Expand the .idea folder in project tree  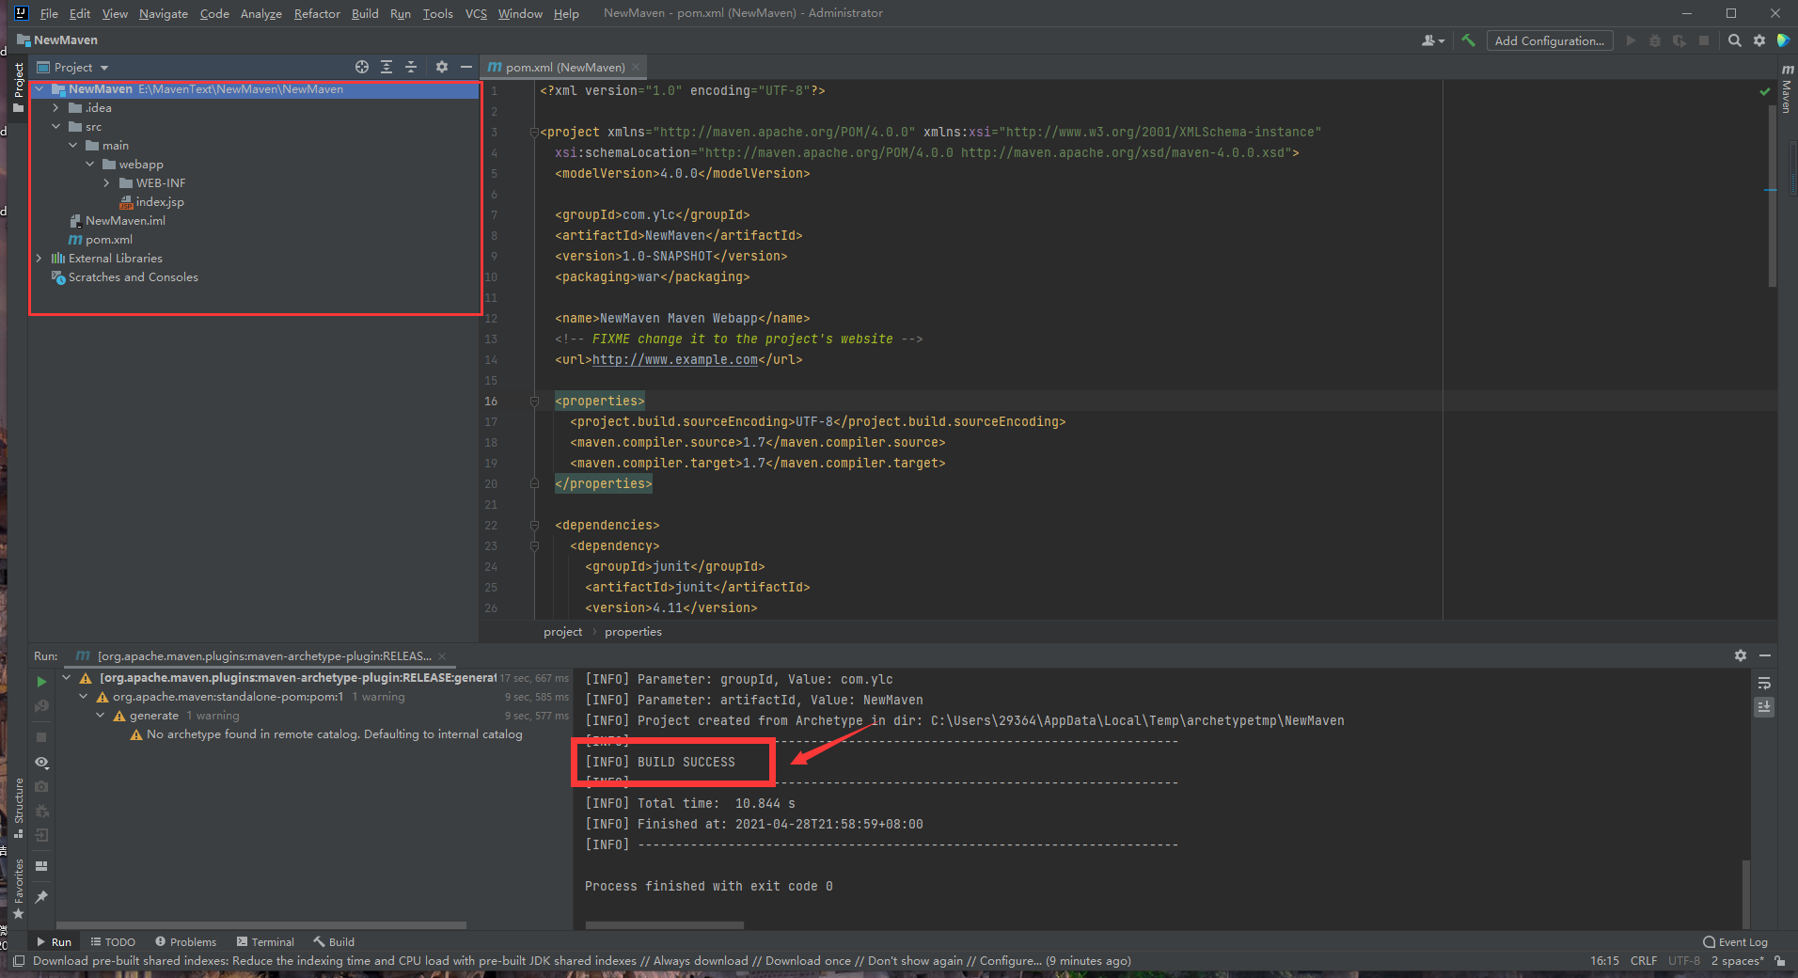pos(56,108)
